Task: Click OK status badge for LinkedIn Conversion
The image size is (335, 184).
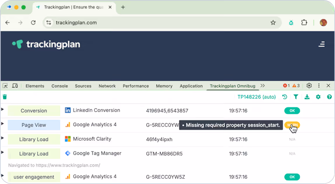Action: (x=292, y=111)
